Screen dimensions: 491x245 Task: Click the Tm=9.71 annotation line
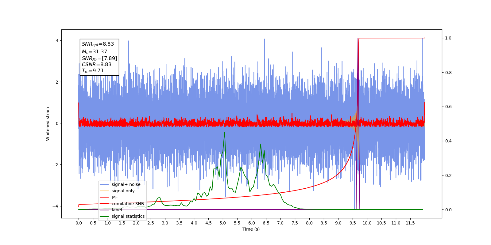[93, 71]
